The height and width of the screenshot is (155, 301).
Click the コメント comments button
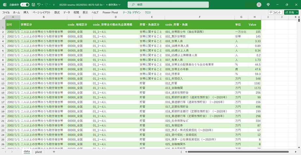(x=275, y=12)
